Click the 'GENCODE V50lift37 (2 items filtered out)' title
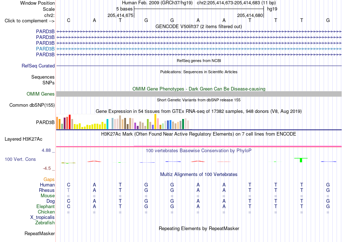The image size is (342, 242). pyautogui.click(x=199, y=26)
